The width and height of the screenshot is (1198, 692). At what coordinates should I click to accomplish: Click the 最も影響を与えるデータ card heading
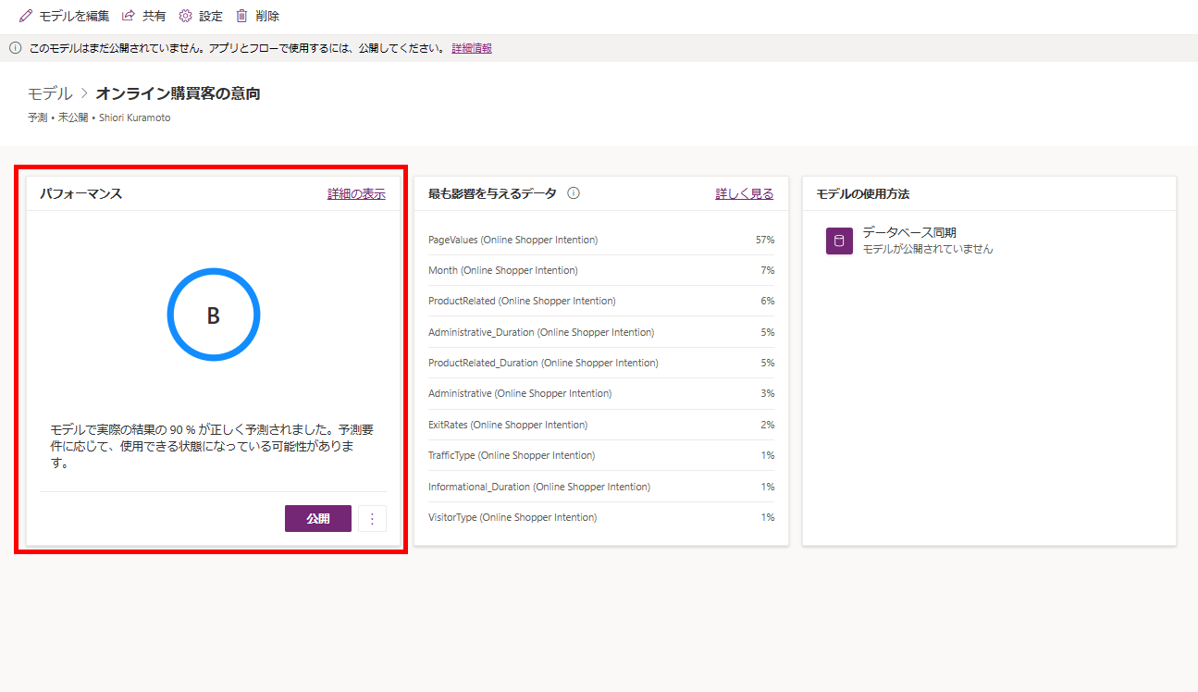tap(493, 193)
